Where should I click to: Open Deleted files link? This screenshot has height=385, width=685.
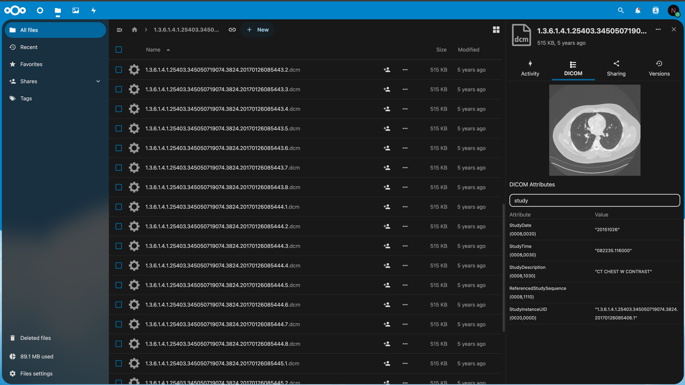(x=35, y=338)
